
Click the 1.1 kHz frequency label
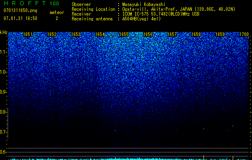pyautogui.click(x=3, y=52)
